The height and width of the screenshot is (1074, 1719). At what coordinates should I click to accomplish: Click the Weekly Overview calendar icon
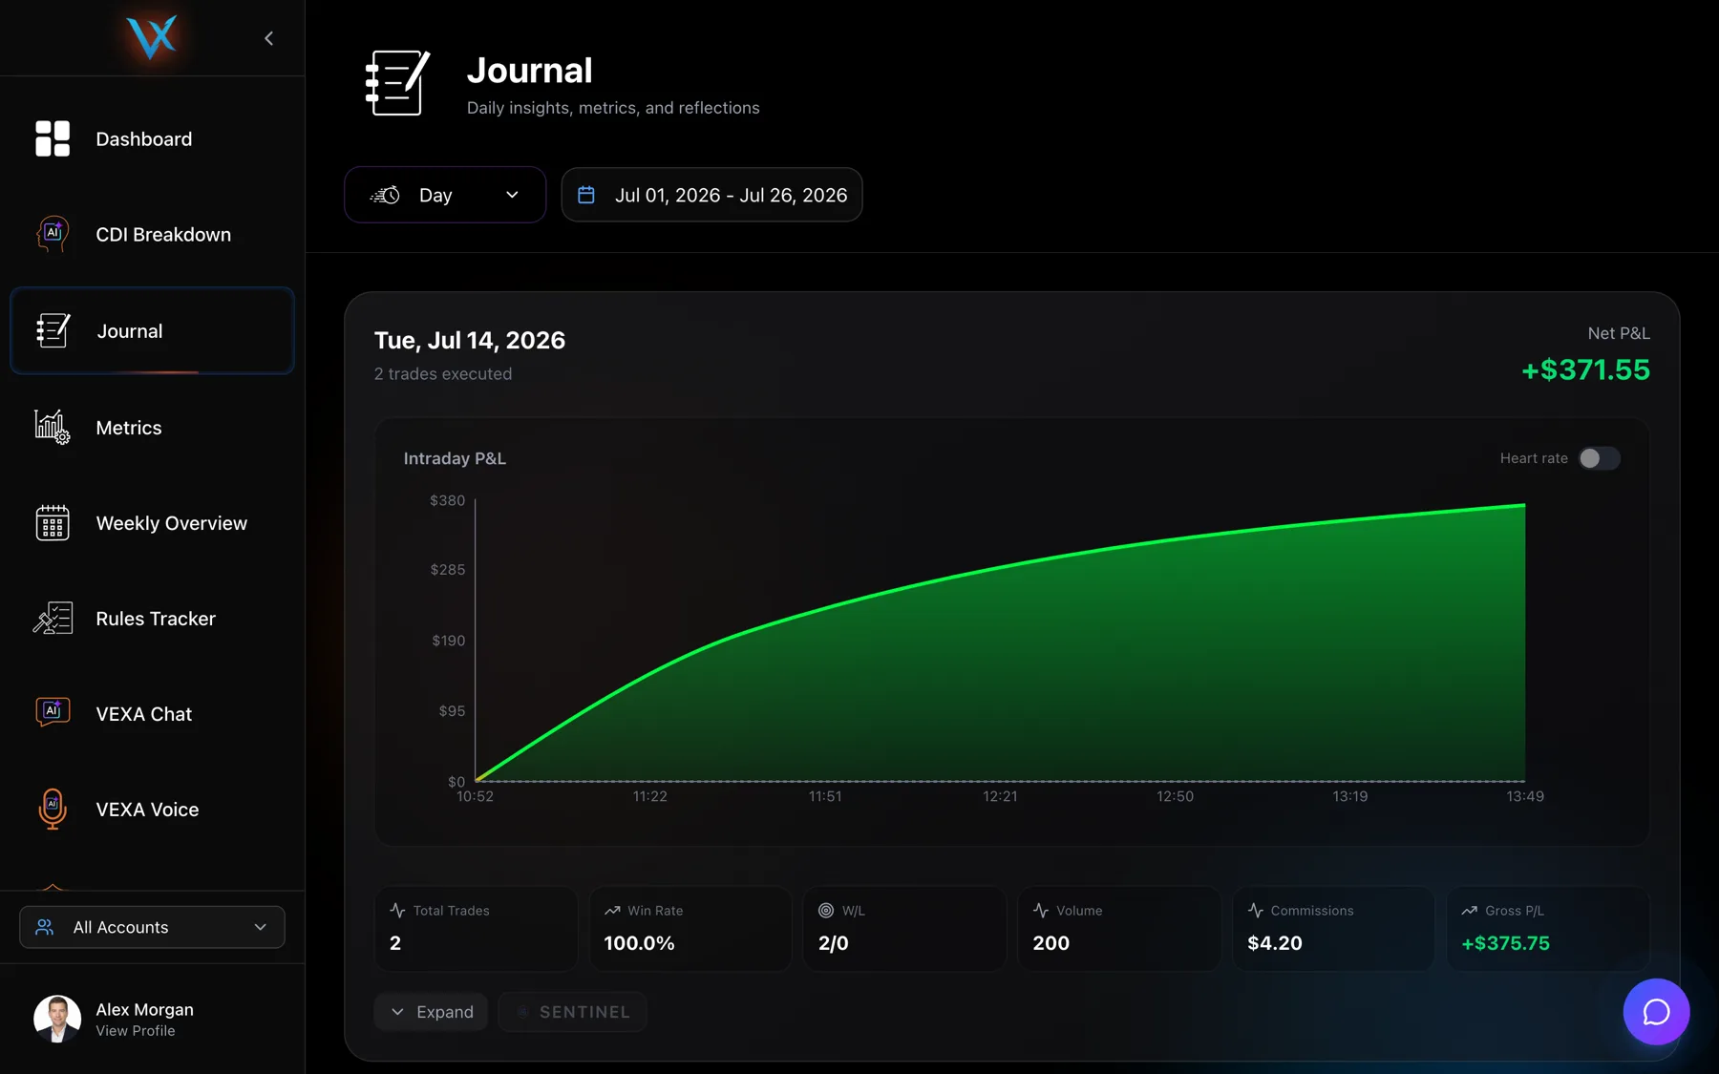(x=53, y=522)
